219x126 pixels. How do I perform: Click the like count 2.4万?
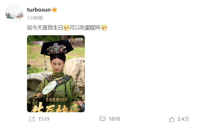point(183,119)
